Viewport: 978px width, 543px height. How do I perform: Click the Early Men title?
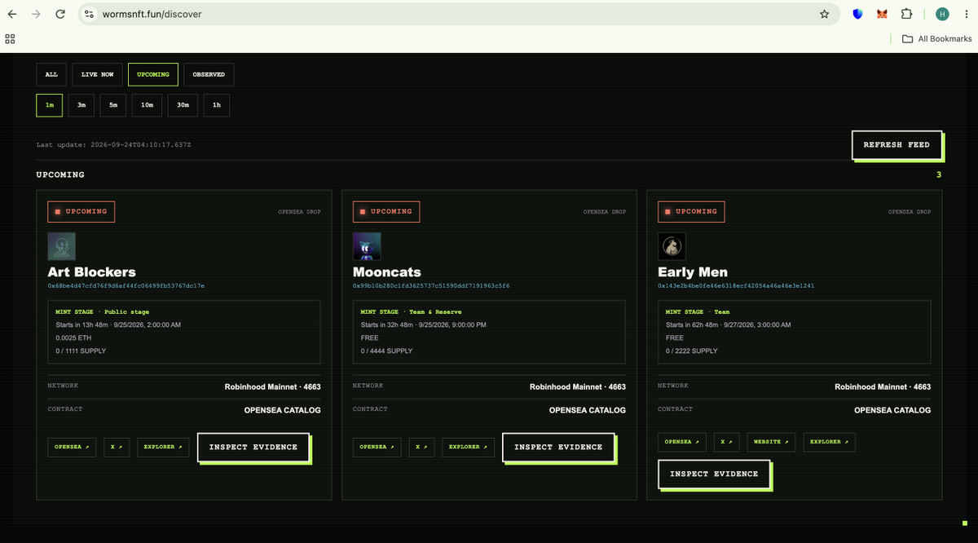click(693, 272)
